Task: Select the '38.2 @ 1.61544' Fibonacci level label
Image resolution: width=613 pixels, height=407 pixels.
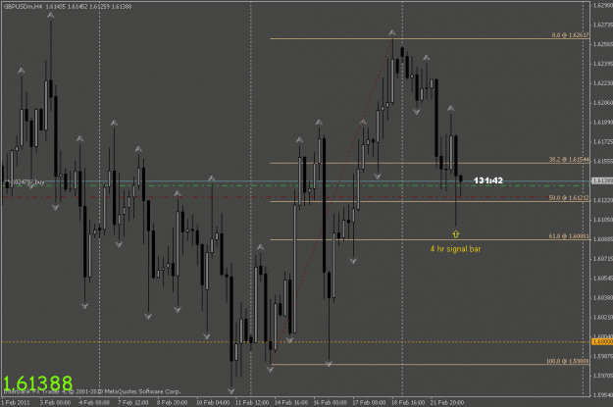Action: [x=569, y=160]
